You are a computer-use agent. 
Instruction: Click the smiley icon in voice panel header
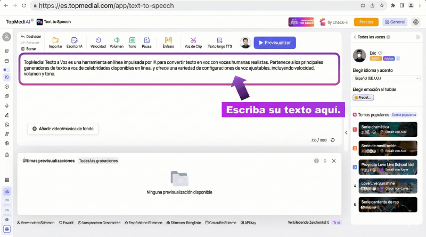click(x=417, y=37)
